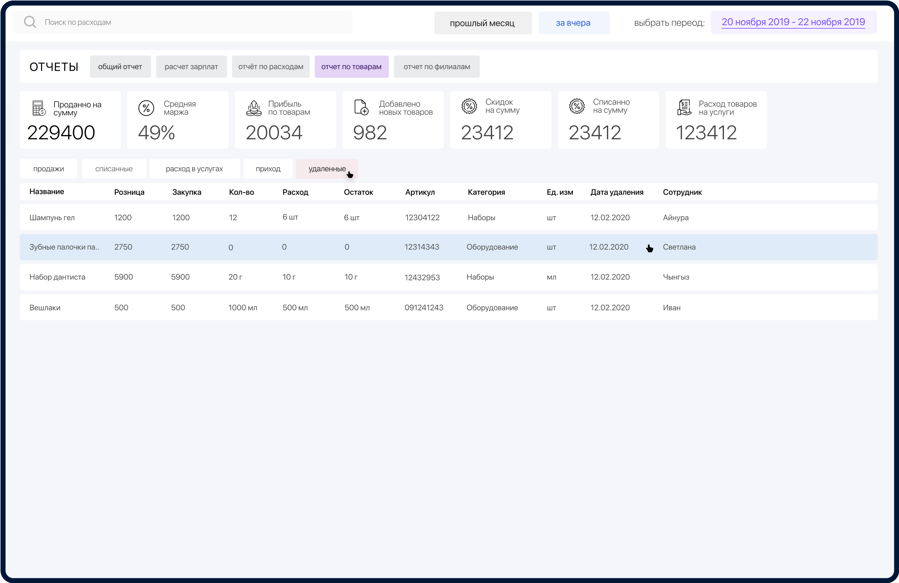899x583 pixels.
Task: Click the percent icon beside Средняя маржа
Action: 146,108
